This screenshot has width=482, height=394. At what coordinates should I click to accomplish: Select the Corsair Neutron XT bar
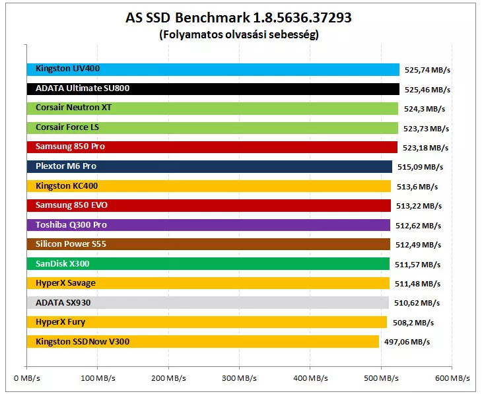point(213,108)
